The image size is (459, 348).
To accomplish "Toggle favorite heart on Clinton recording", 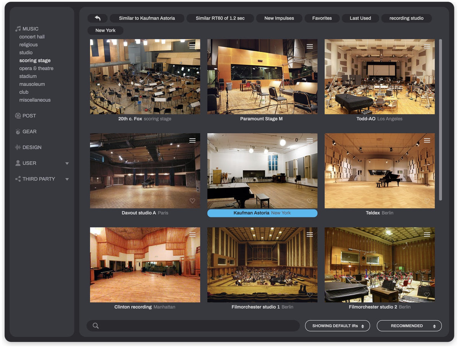I will pyautogui.click(x=192, y=295).
